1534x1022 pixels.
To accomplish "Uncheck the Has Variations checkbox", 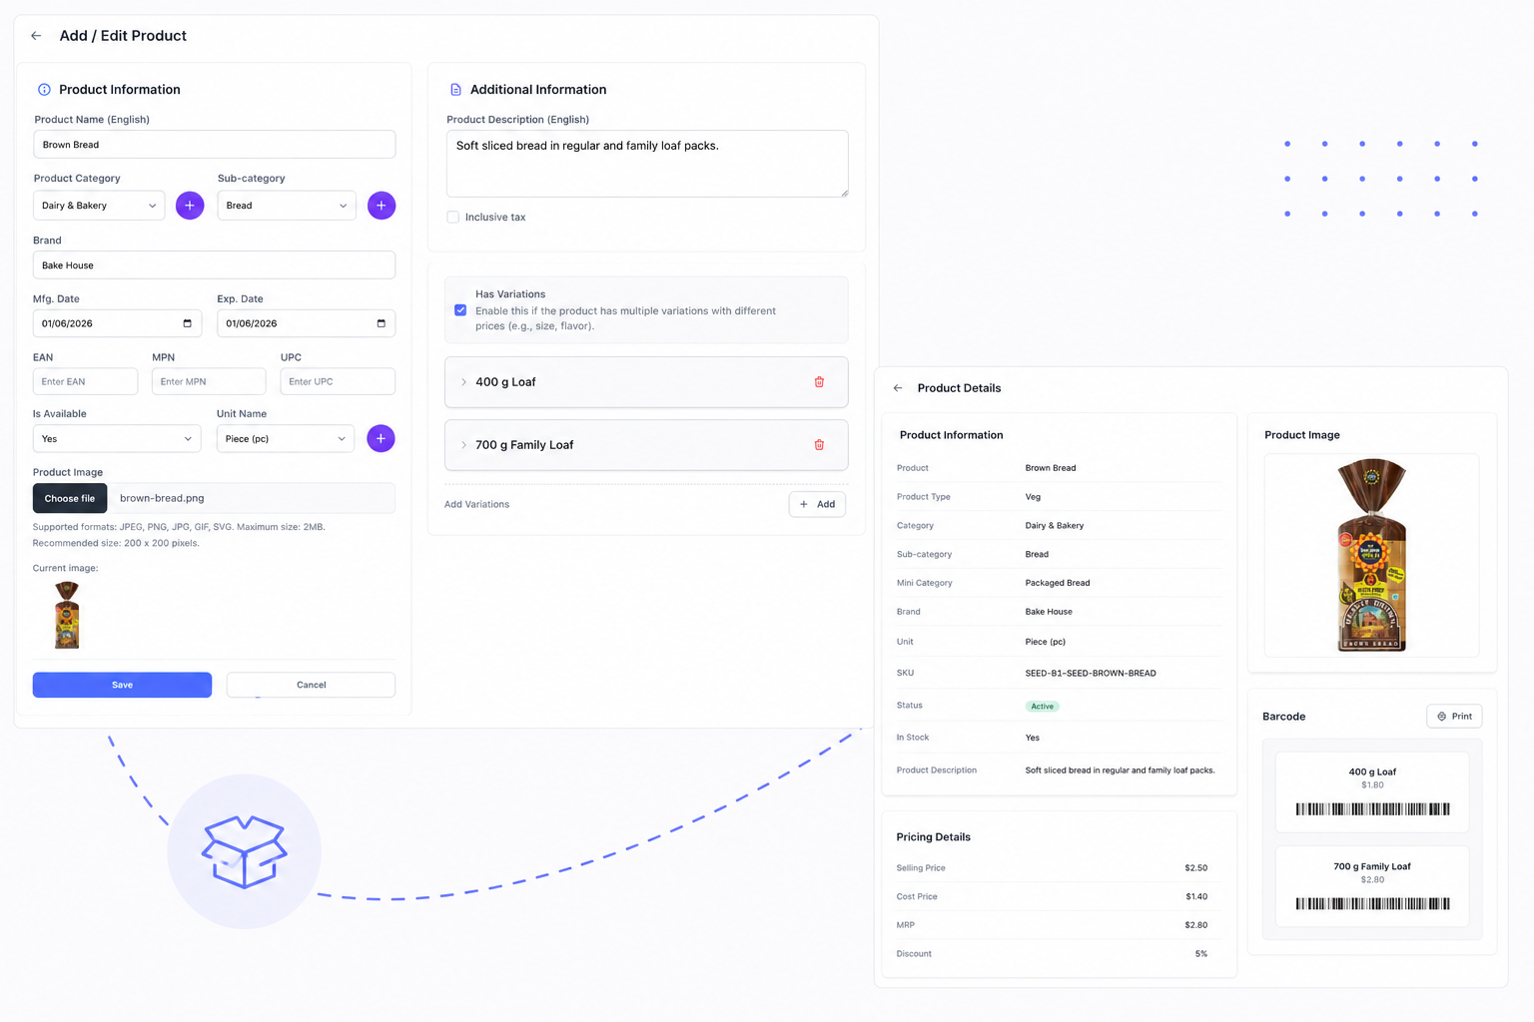I will tap(460, 310).
